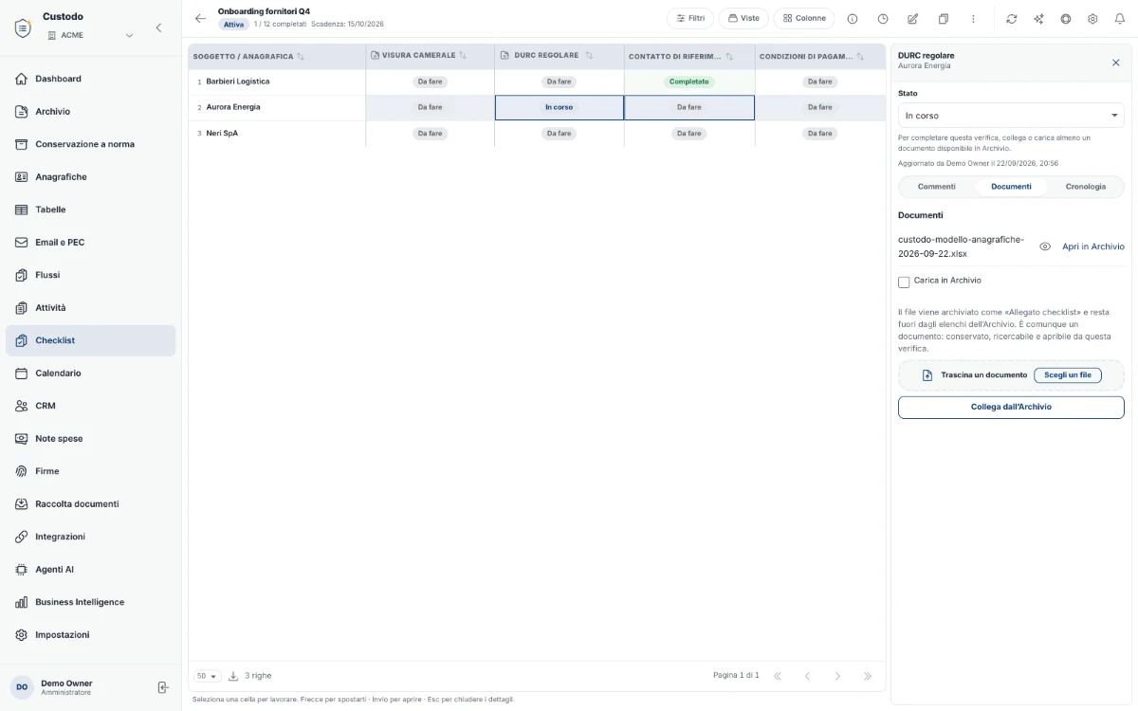1138x711 pixels.
Task: Switch to the Commenti tab
Action: point(937,187)
